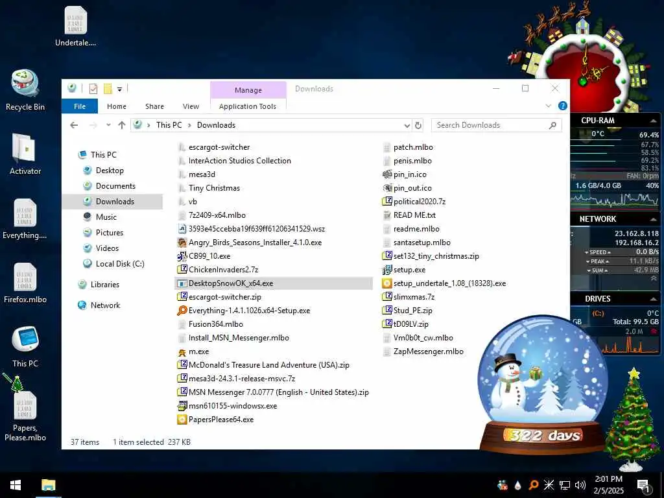
Task: Click the chevron after This PC in address bar
Action: point(189,125)
